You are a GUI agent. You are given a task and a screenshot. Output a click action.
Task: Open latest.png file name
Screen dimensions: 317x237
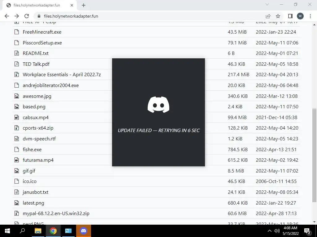coord(33,203)
